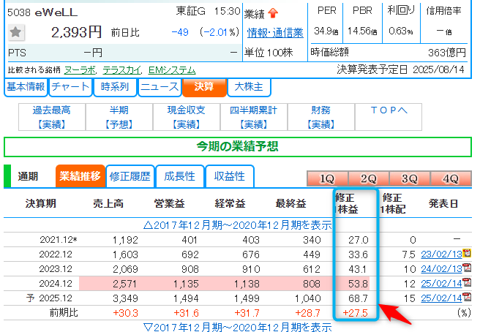Click the 経常益 column header
Viewport: 480px width, 332px height.
tap(230, 203)
